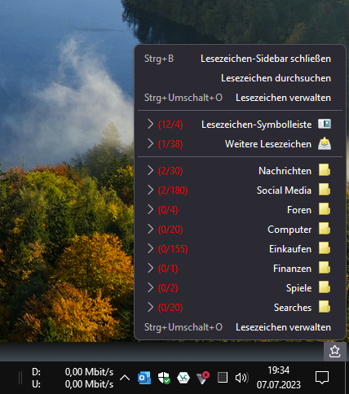Click the Spiele folder icon
The width and height of the screenshot is (349, 394).
(x=325, y=287)
